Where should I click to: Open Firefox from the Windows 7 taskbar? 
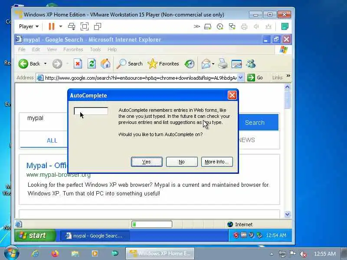pyautogui.click(x=55, y=253)
